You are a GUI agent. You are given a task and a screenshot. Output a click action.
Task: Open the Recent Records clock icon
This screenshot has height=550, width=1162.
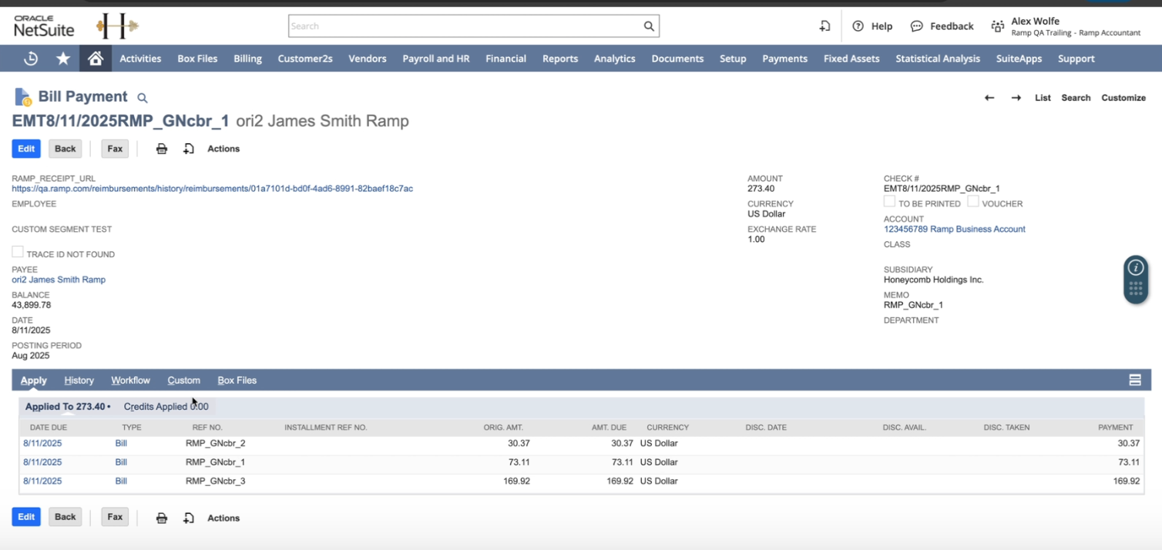pyautogui.click(x=31, y=59)
